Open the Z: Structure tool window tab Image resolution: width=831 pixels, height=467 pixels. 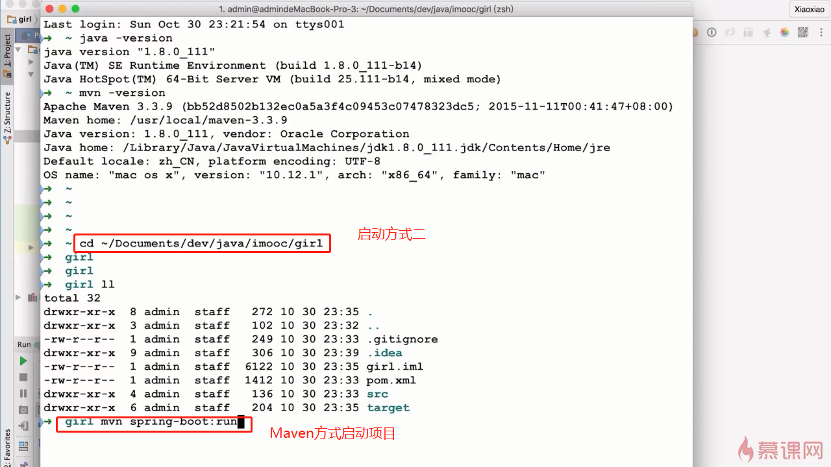pyautogui.click(x=8, y=118)
